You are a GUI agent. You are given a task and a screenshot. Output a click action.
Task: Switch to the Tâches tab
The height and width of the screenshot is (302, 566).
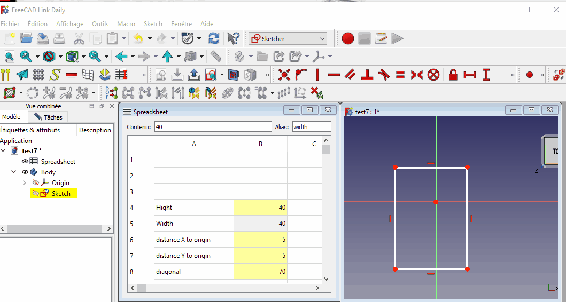click(48, 117)
